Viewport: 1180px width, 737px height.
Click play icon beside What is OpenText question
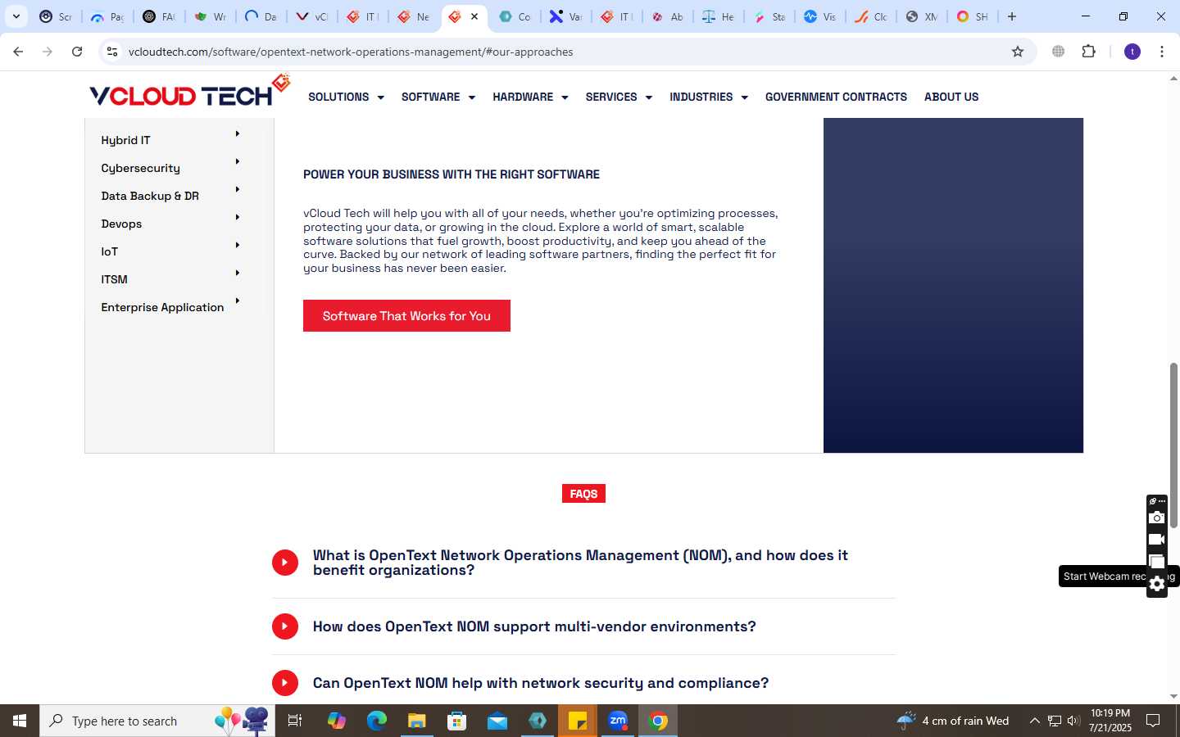(285, 563)
